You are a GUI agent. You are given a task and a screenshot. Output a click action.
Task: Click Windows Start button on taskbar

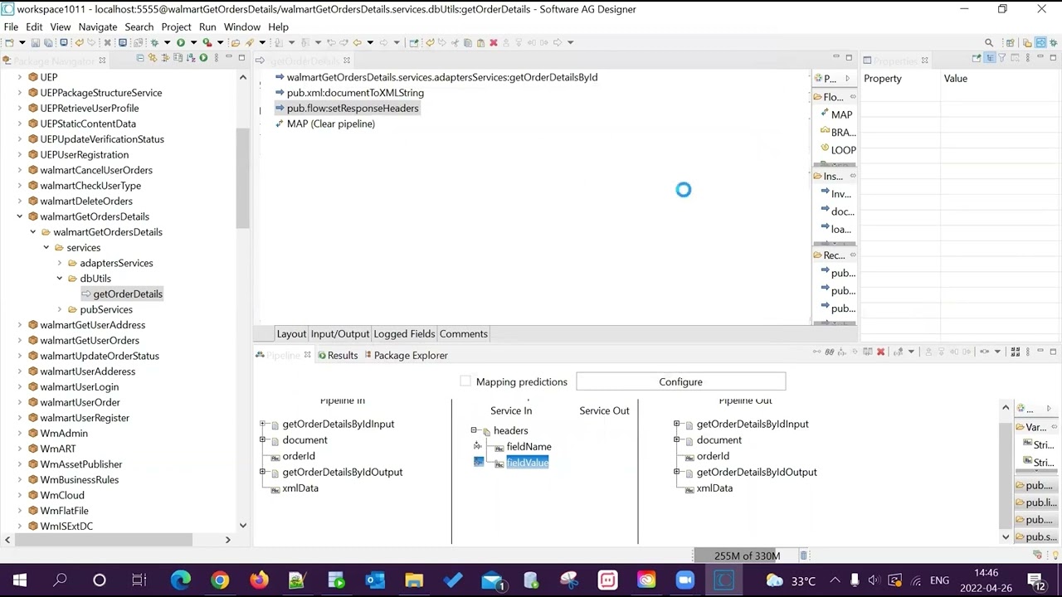[x=19, y=580]
